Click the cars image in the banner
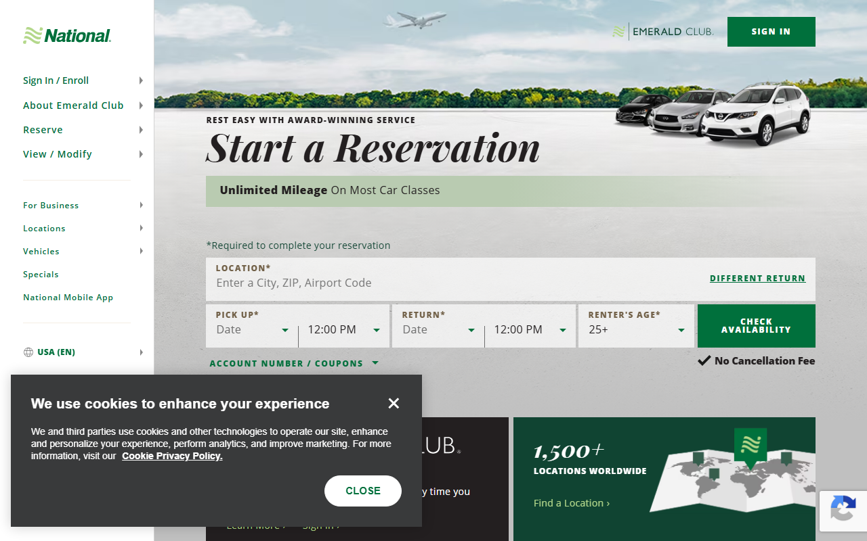Viewport: 867px width, 541px height. coord(713,113)
